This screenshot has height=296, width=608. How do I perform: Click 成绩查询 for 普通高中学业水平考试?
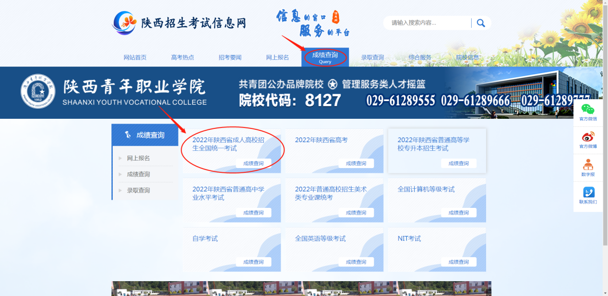[x=253, y=213]
